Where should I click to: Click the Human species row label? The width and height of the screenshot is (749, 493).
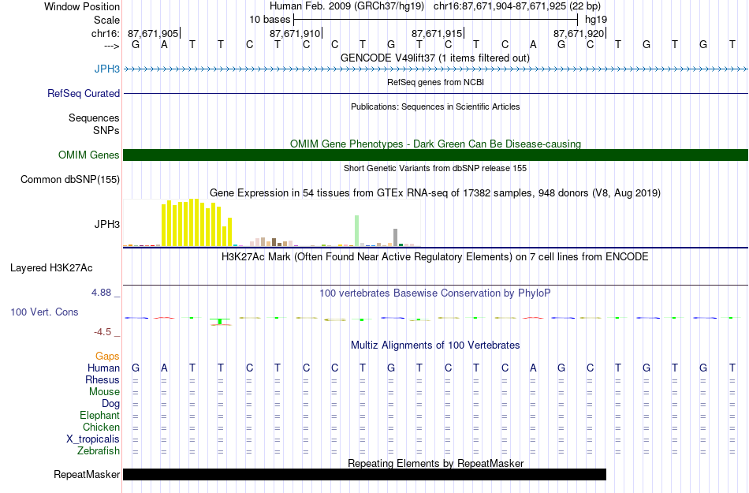pyautogui.click(x=103, y=368)
